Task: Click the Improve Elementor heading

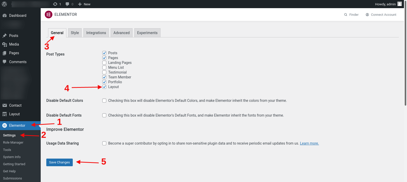Action: click(65, 129)
